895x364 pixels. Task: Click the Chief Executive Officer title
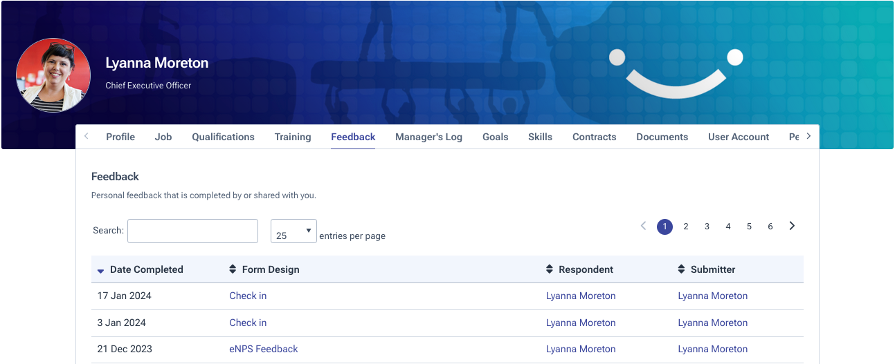coord(148,86)
